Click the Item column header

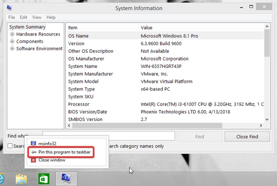click(x=103, y=28)
